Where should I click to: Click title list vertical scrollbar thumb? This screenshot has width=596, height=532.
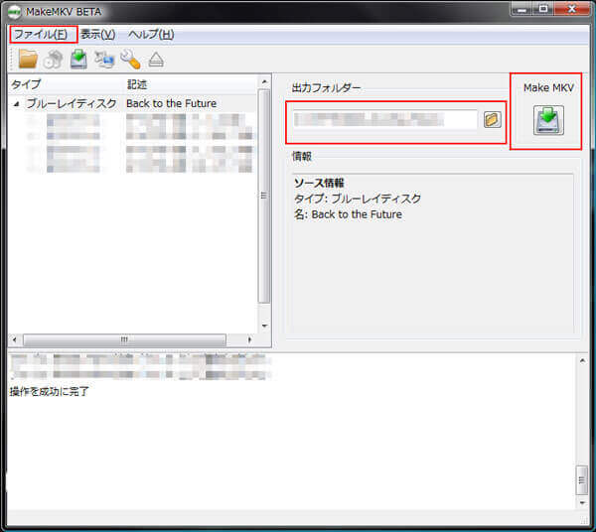point(264,196)
